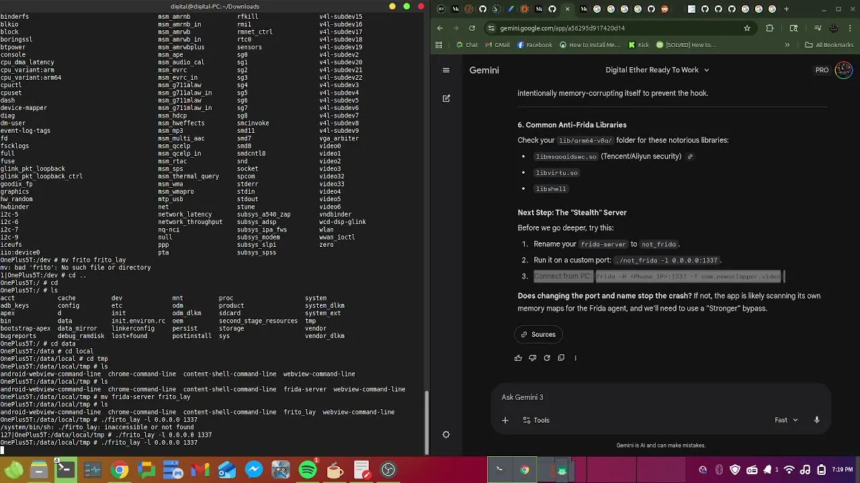The height and width of the screenshot is (483, 860).
Task: Click the Chrome address bar URL
Action: click(563, 28)
